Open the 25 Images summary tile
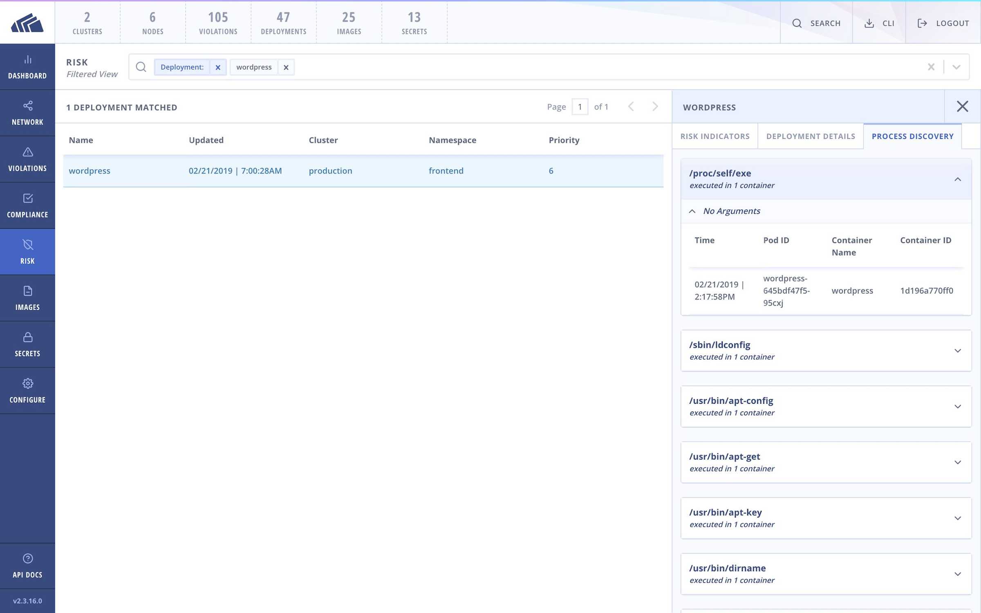Image resolution: width=981 pixels, height=613 pixels. pos(349,23)
